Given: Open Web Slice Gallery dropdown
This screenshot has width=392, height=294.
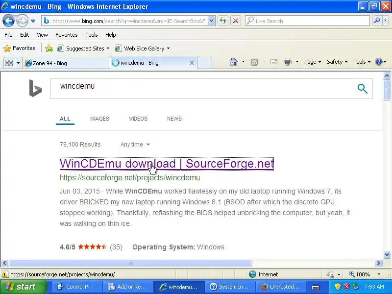Looking at the screenshot, I should point(143,48).
